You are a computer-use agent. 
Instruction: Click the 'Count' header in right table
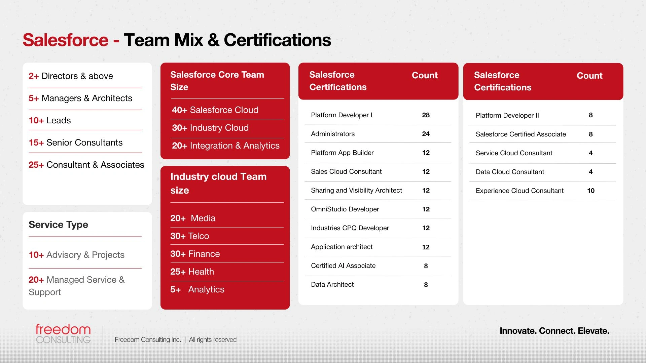(589, 76)
